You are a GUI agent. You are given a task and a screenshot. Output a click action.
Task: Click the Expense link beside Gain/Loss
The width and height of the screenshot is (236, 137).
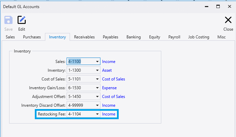click(109, 88)
